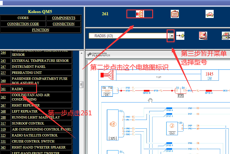Select INSTRUMENT PANEL row text
The image size is (230, 154).
pyautogui.click(x=29, y=67)
